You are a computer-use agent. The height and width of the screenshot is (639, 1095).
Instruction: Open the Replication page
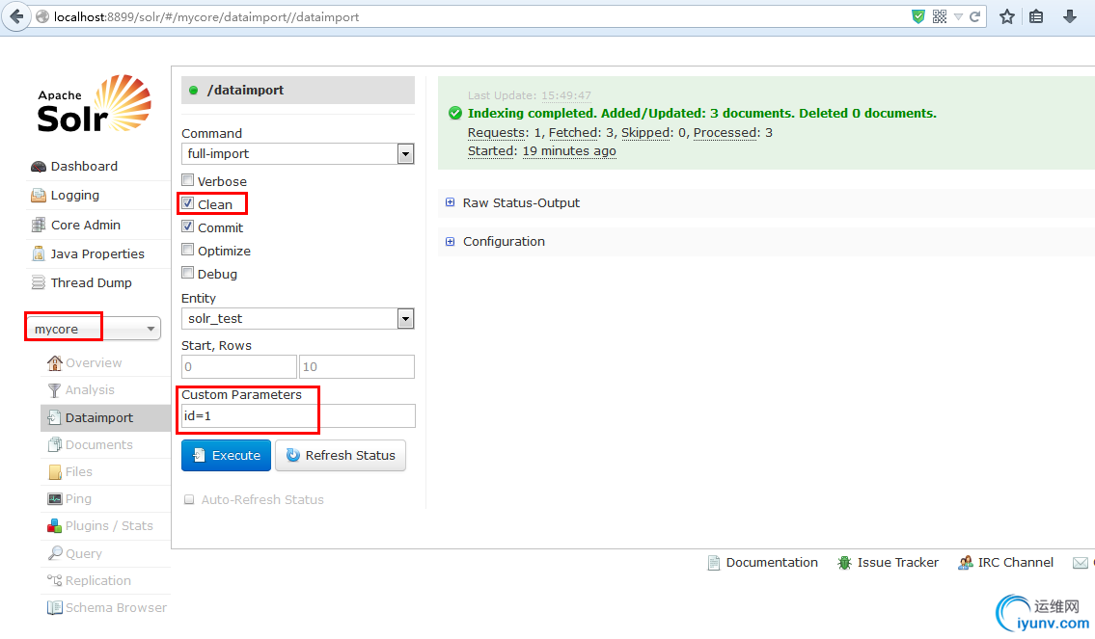[97, 580]
